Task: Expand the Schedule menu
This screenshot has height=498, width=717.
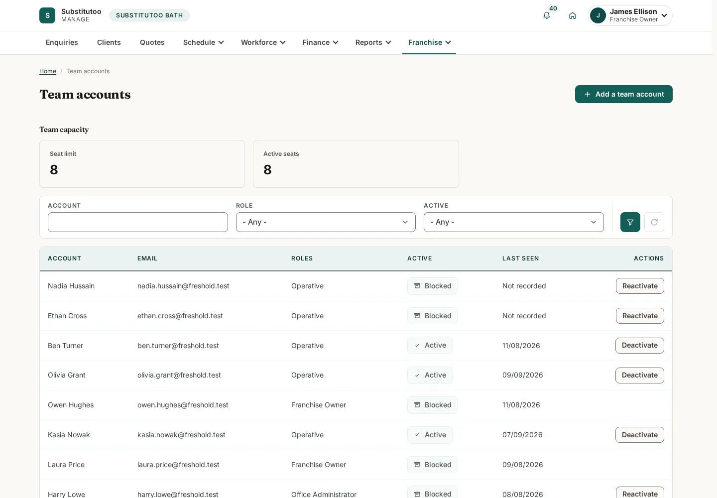Action: [203, 42]
